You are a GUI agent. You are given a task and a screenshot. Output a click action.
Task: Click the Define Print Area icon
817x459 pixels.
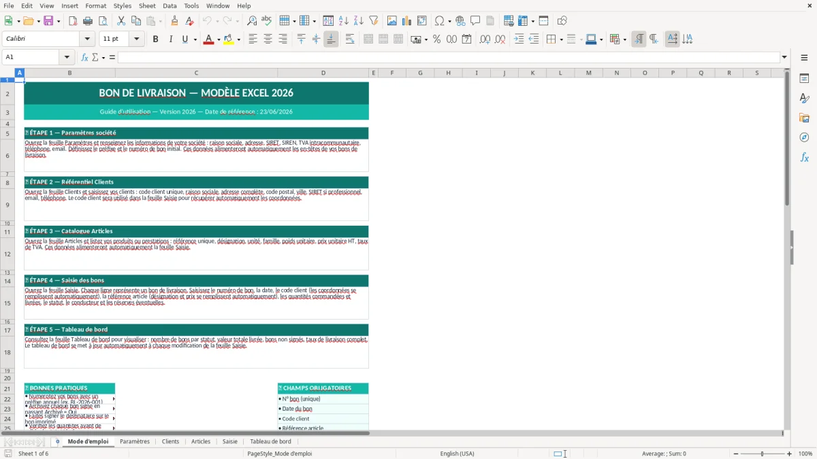(508, 21)
